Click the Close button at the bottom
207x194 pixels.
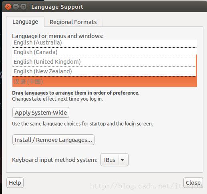(193, 183)
